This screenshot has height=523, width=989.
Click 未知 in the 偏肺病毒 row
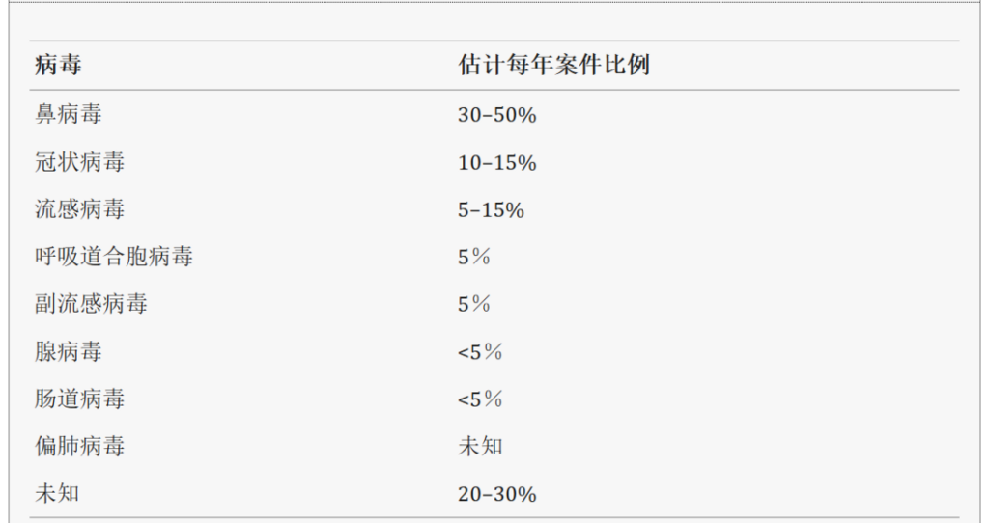pos(480,446)
